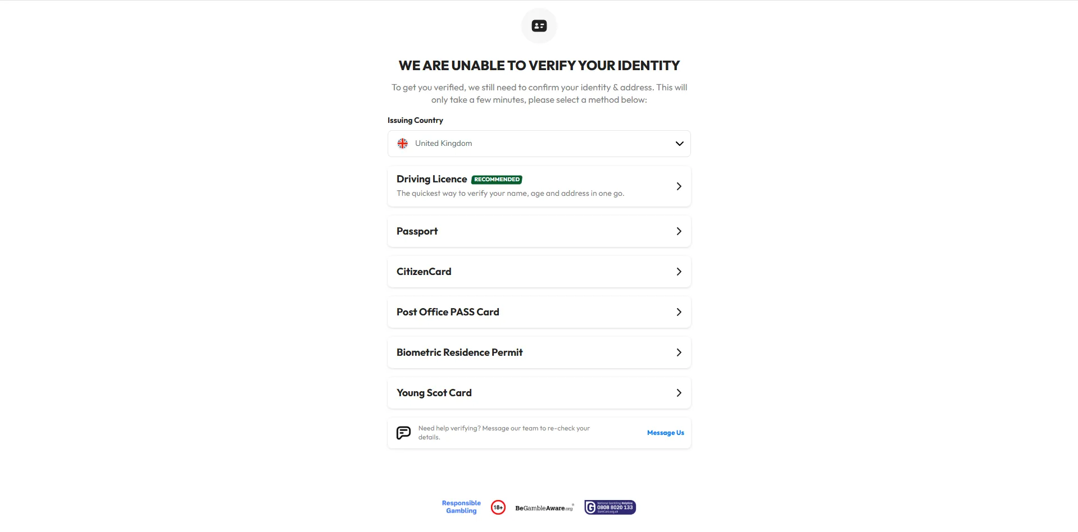Click the 18+ age restriction icon

(498, 507)
